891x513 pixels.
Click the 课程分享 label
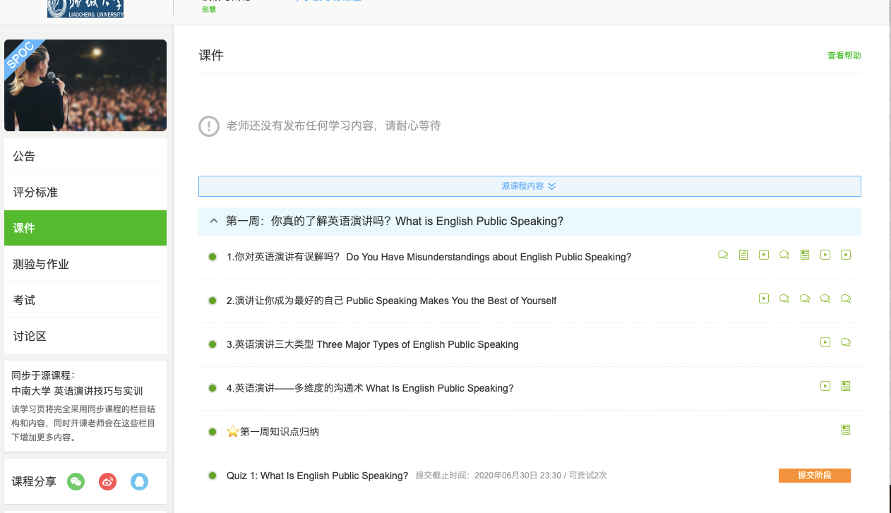pos(34,482)
